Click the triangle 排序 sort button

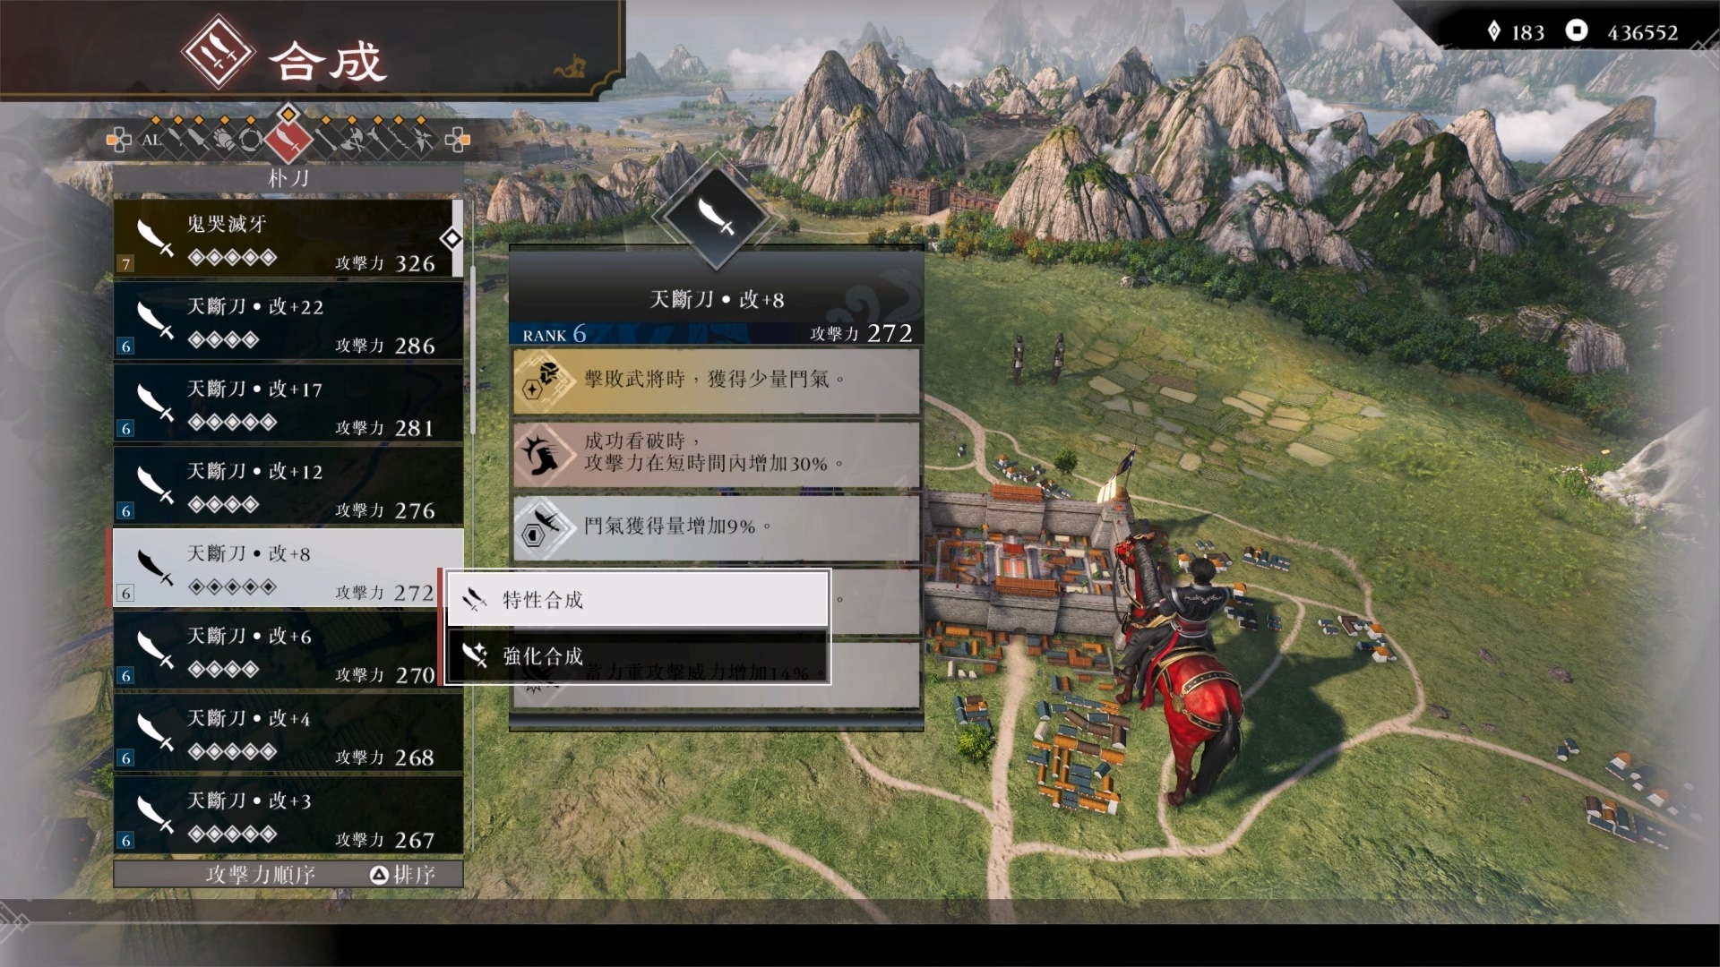point(402,875)
